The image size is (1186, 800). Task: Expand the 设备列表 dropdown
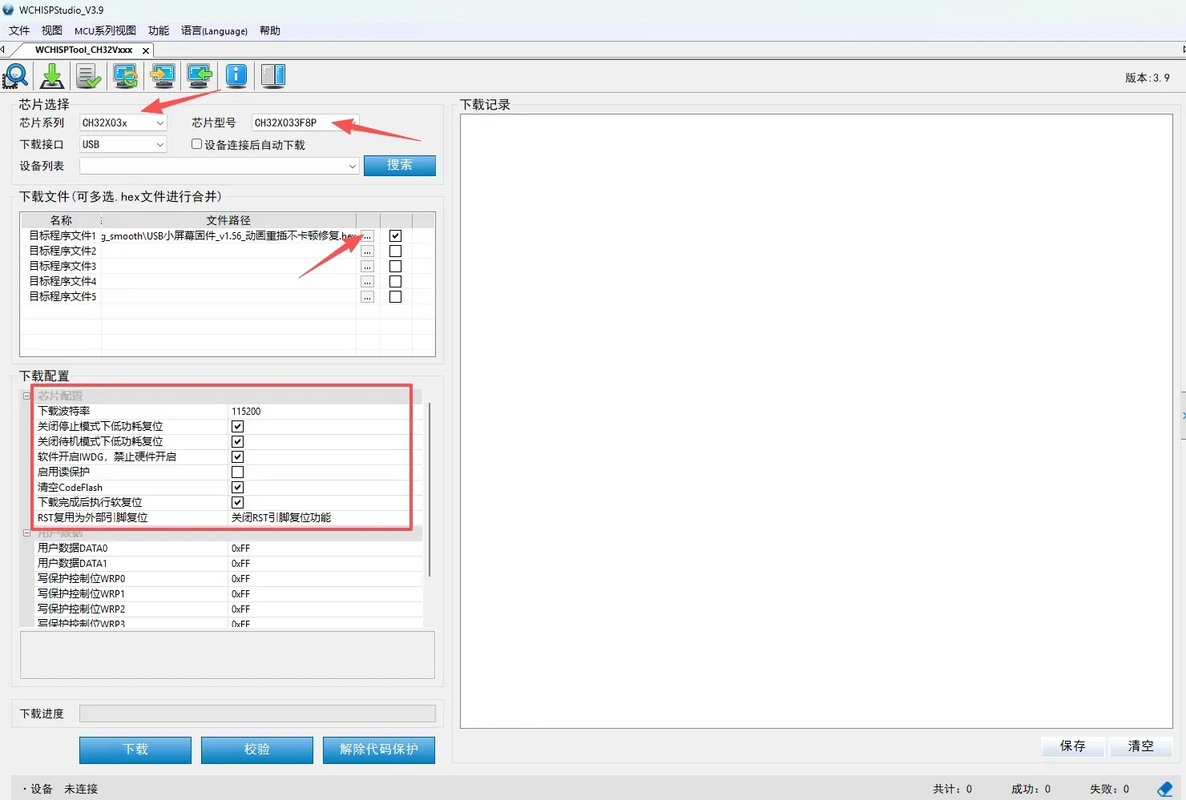[219, 166]
